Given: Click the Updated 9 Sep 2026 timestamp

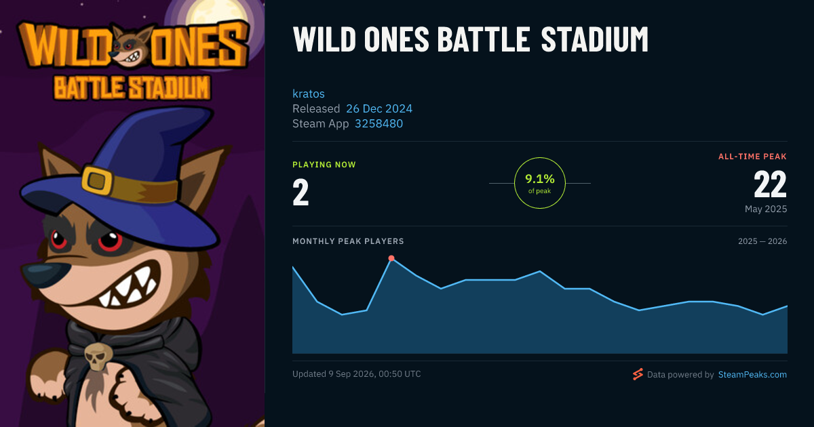Looking at the screenshot, I should click(357, 374).
